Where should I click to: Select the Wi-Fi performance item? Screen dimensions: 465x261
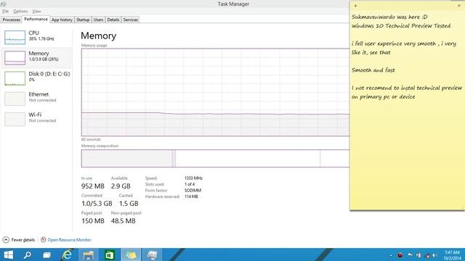coord(37,119)
